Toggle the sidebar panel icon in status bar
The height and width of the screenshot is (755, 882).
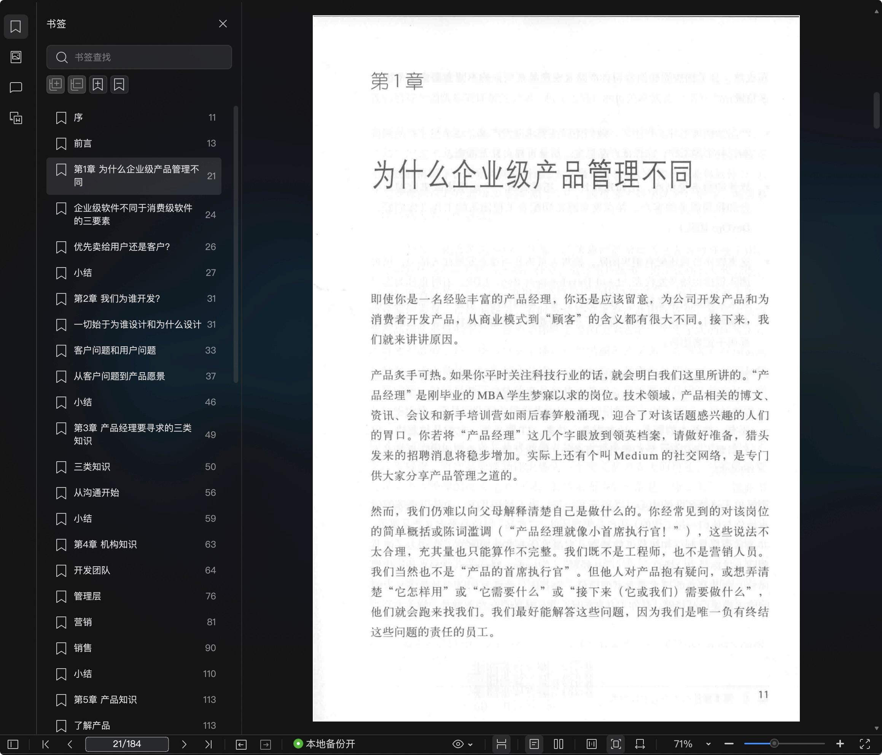tap(13, 744)
